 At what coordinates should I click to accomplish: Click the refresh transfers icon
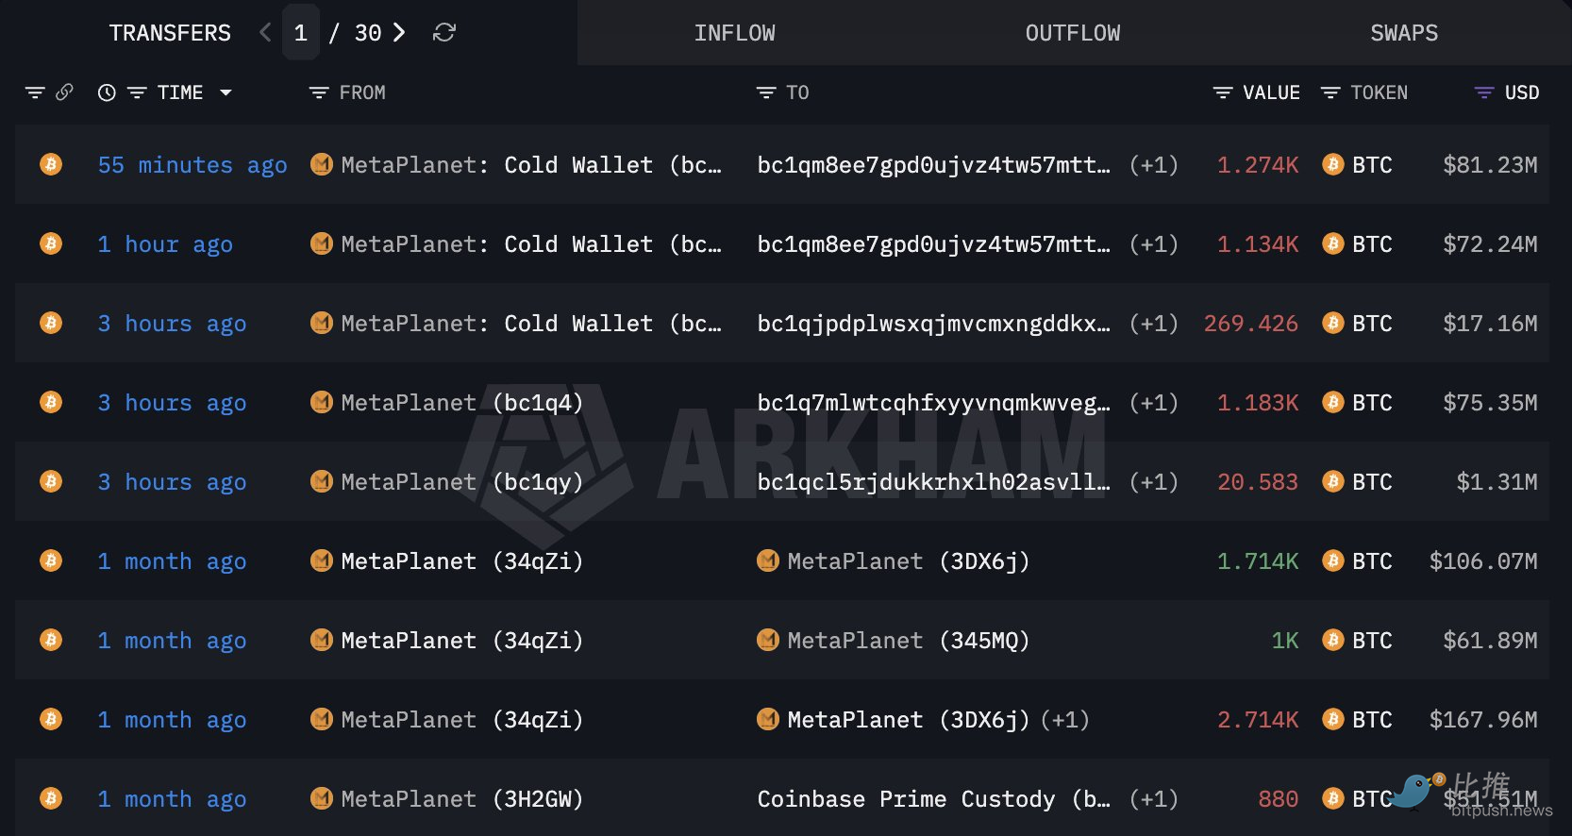point(444,33)
